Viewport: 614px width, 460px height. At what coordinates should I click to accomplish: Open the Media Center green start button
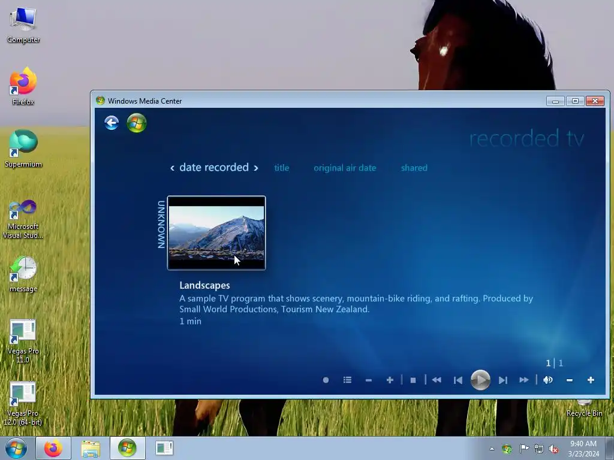tap(137, 123)
